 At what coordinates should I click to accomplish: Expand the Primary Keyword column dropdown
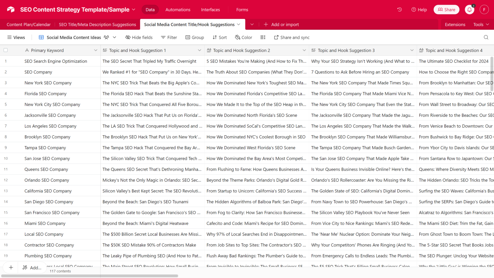click(96, 50)
